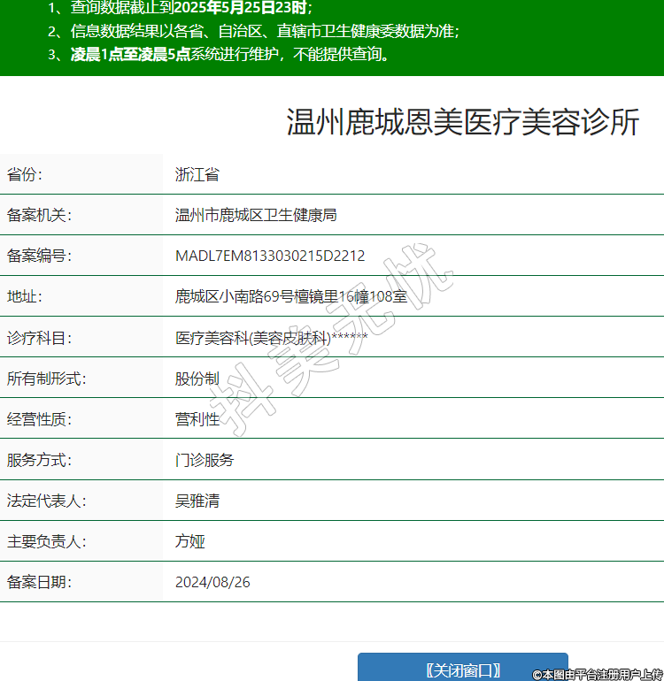Click the clinic title 温州鹿城恩美医疗美容诊所
The width and height of the screenshot is (664, 681).
[x=462, y=123]
